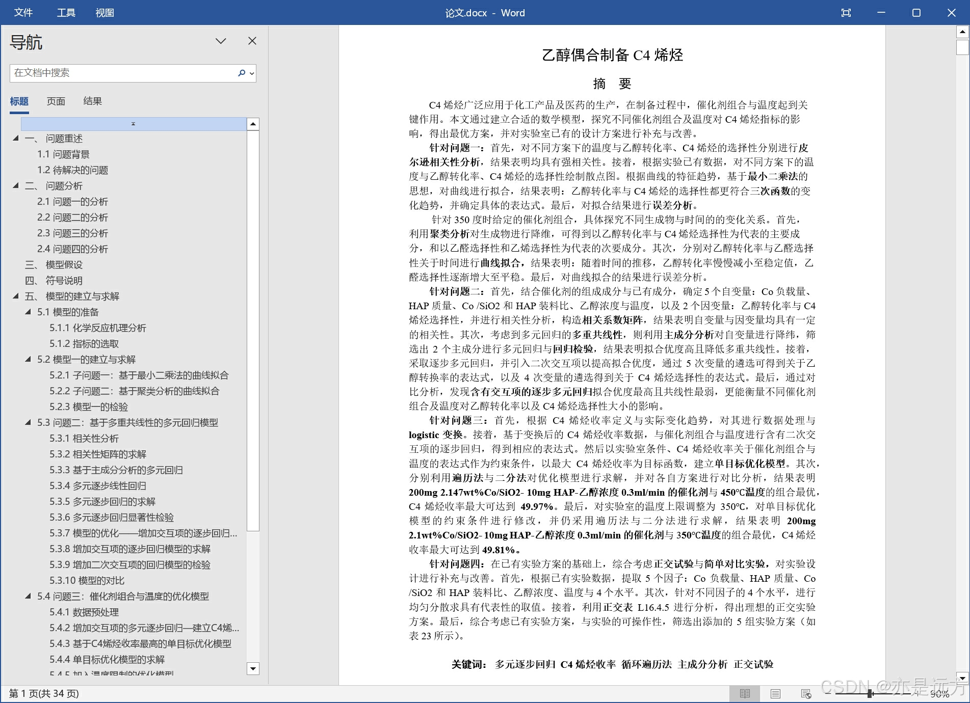Navigate to heading '5.3.5 多元逐步回归的求解'

point(102,502)
